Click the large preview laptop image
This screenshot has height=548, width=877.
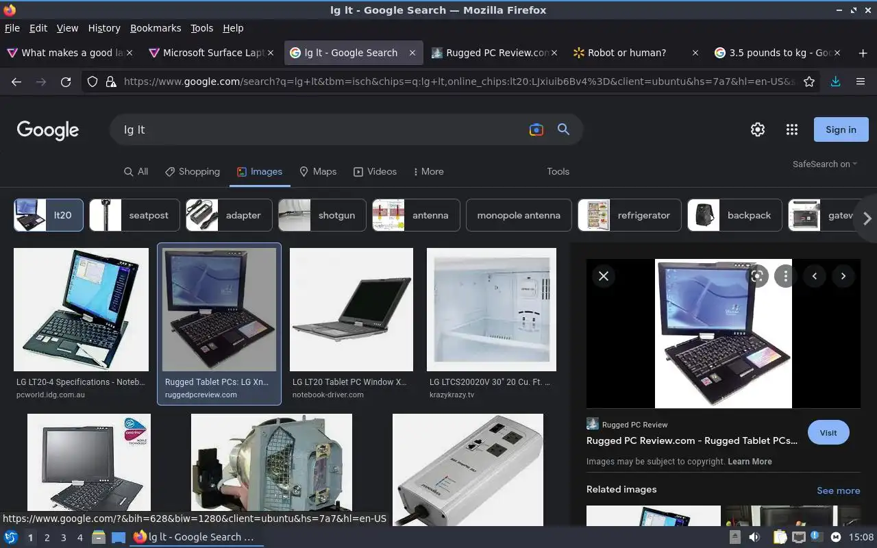coord(724,334)
